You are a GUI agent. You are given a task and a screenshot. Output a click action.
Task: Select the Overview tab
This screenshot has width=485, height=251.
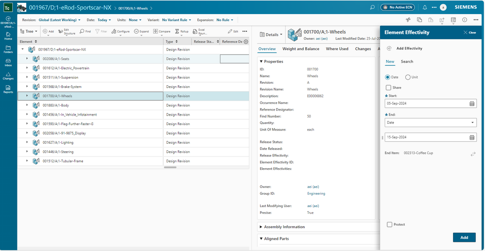coord(267,48)
